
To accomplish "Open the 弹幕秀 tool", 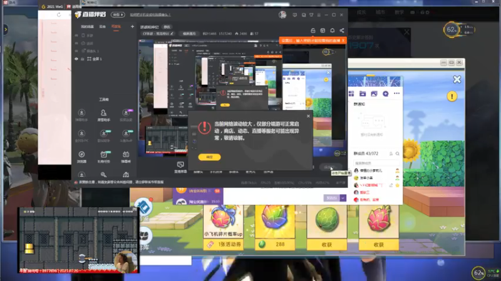I will click(x=126, y=157).
